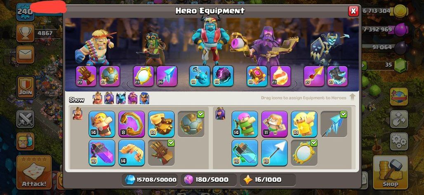
Task: Choose the Healer Puppet equipment level 18
Action: tap(304, 124)
